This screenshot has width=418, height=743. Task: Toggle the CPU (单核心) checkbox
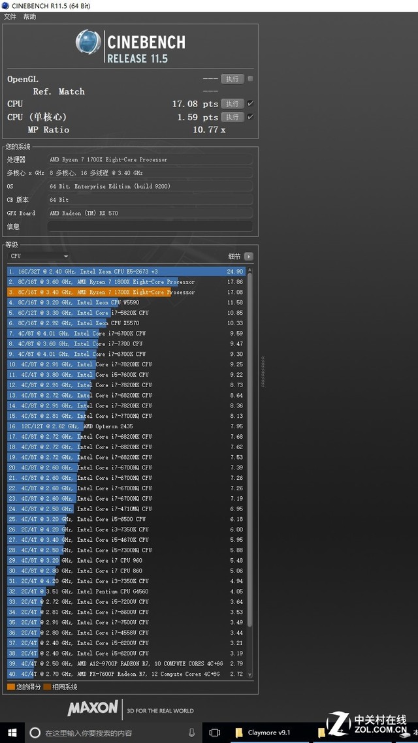tap(250, 117)
